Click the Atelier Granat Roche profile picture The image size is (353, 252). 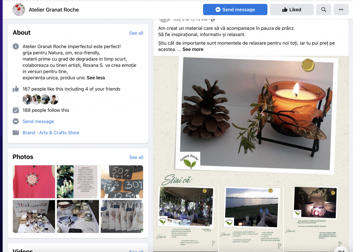19,9
